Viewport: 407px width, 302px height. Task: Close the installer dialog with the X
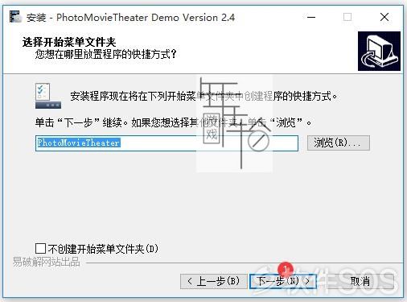coord(384,17)
